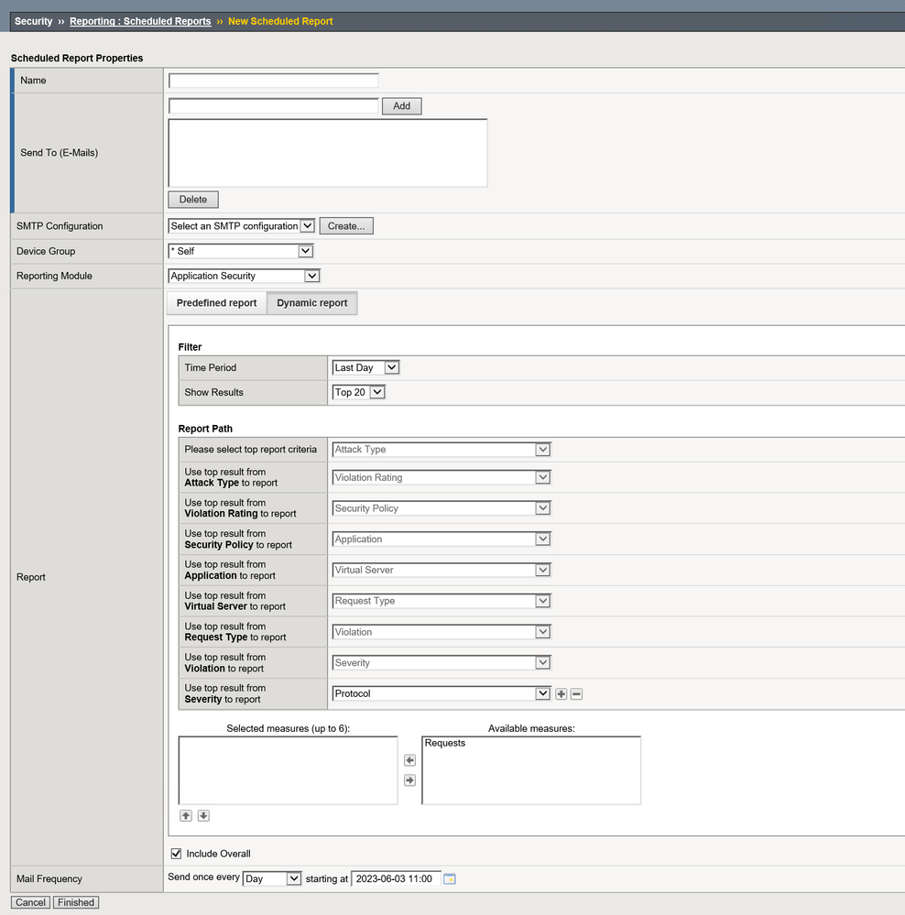Expand the Protocol report criteria dropdown
The width and height of the screenshot is (905, 915).
[x=441, y=694]
